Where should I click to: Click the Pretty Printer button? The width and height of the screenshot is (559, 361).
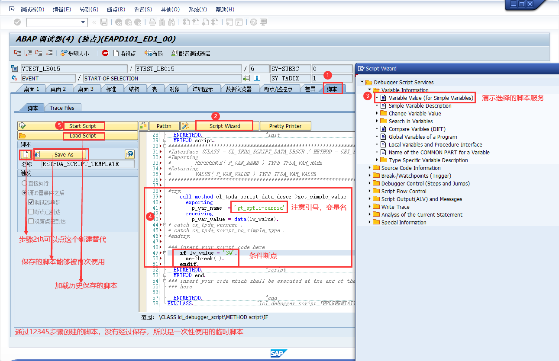point(285,126)
